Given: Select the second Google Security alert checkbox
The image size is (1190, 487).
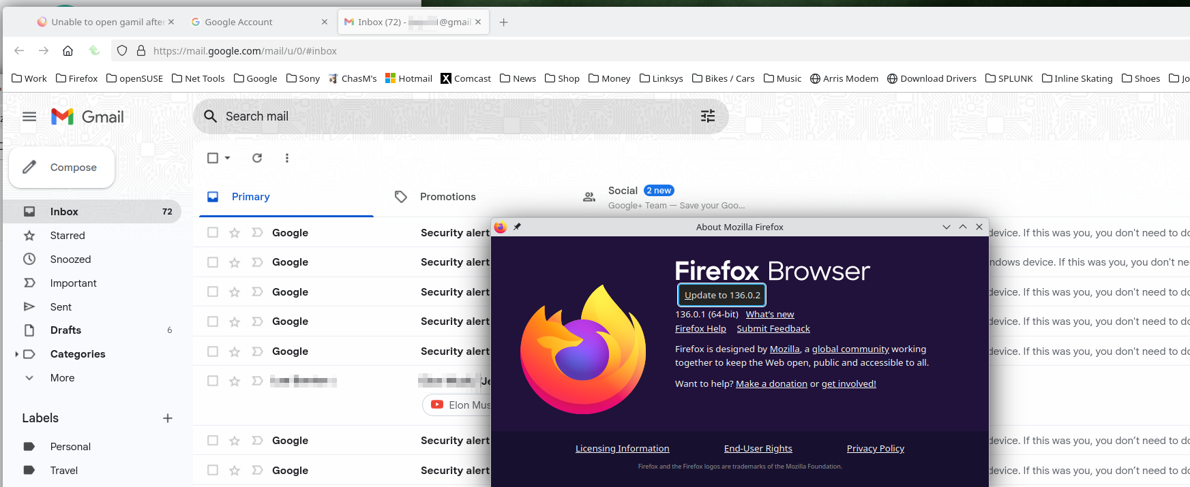Looking at the screenshot, I should point(213,262).
